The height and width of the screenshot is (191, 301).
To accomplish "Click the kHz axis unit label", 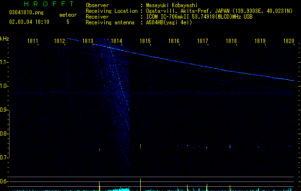I will pyautogui.click(x=4, y=39).
